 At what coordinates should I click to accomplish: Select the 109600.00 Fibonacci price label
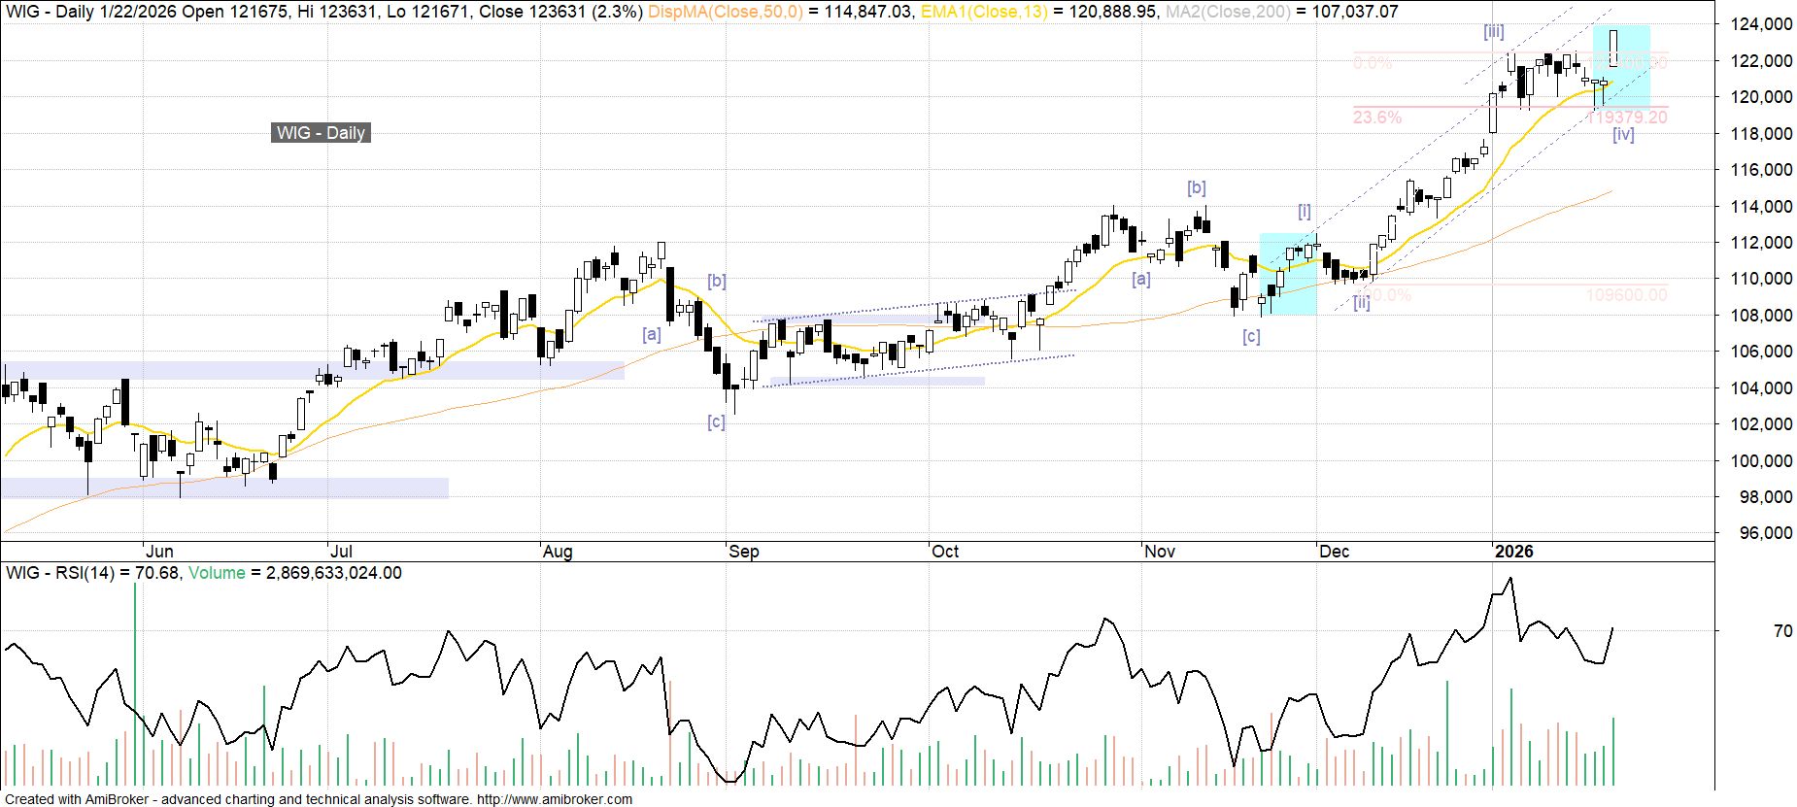click(1626, 295)
